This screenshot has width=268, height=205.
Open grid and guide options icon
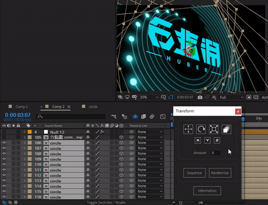163,97
